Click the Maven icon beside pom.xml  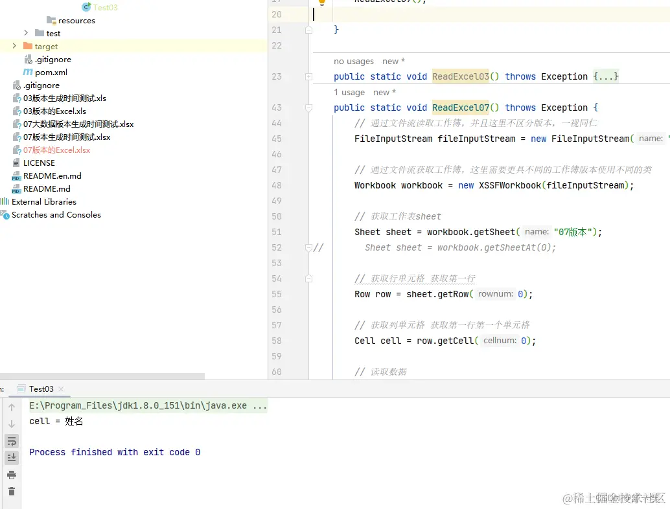(28, 72)
